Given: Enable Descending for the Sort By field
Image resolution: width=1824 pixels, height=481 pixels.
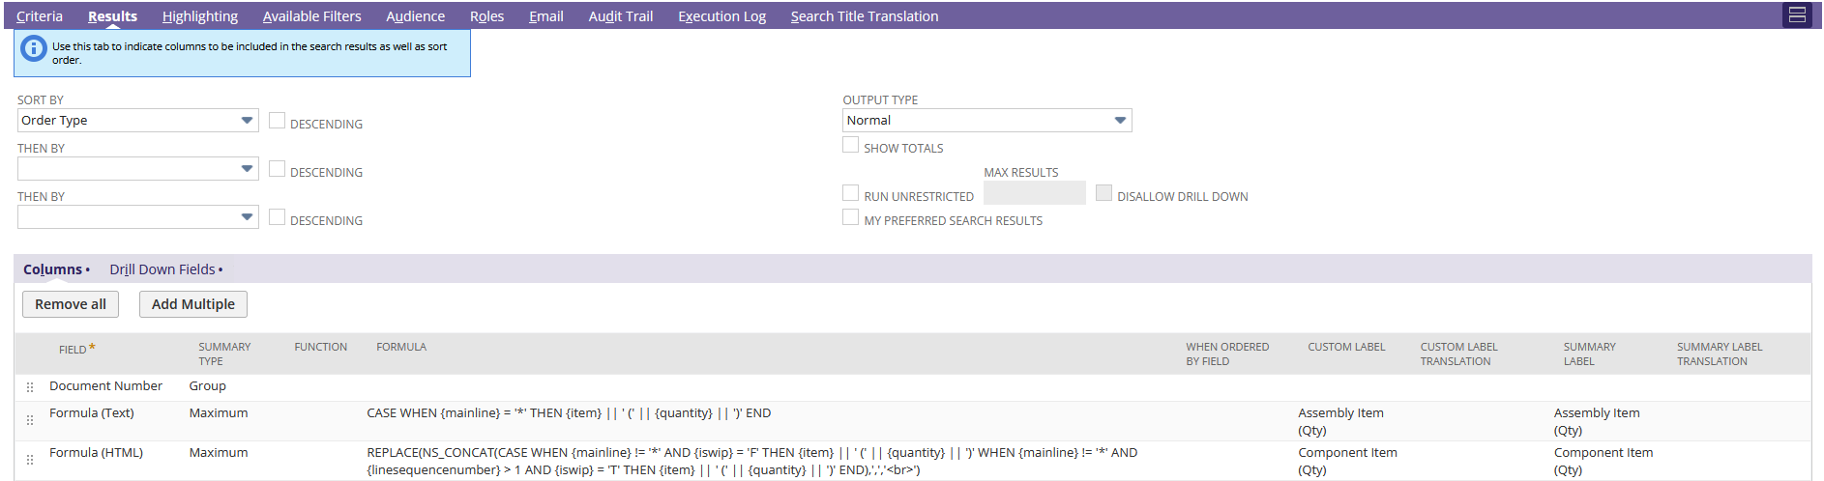Looking at the screenshot, I should pos(278,121).
